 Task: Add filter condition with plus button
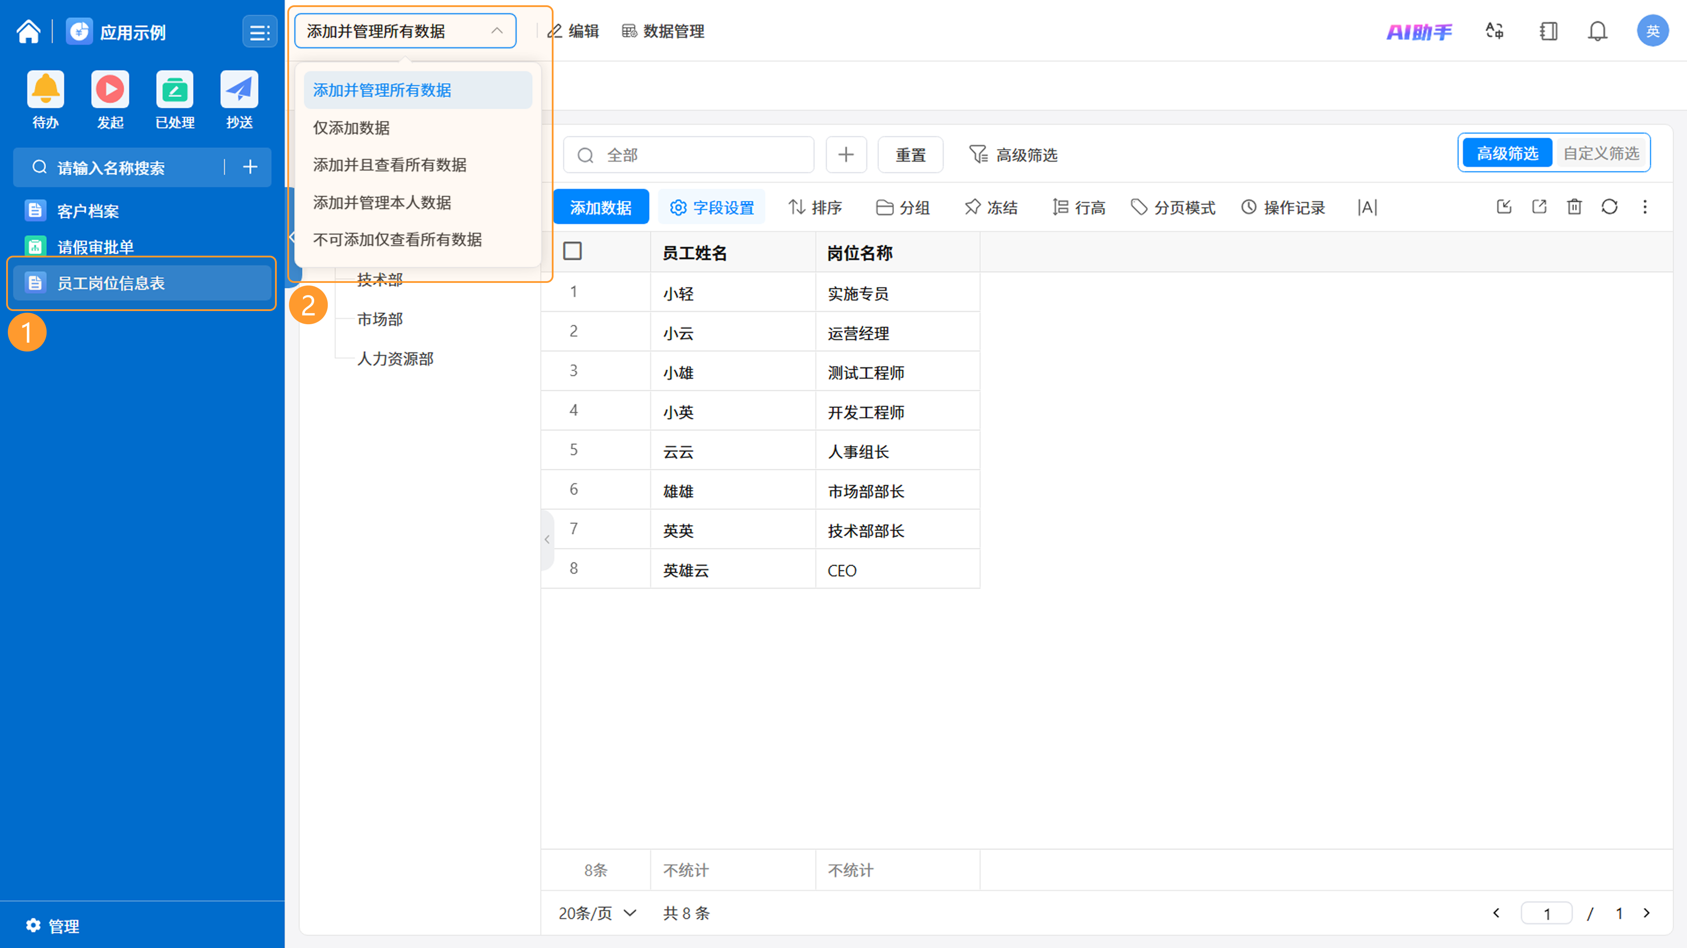[846, 155]
